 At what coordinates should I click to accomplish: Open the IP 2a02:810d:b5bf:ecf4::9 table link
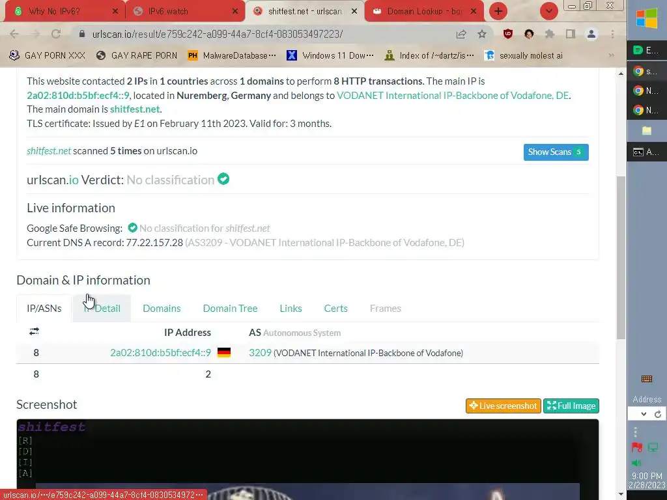coord(161,353)
